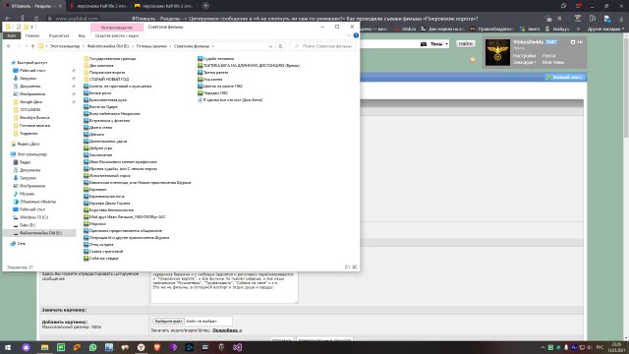Click Найти button on forum page
This screenshot has height=354, width=629.
click(x=465, y=43)
